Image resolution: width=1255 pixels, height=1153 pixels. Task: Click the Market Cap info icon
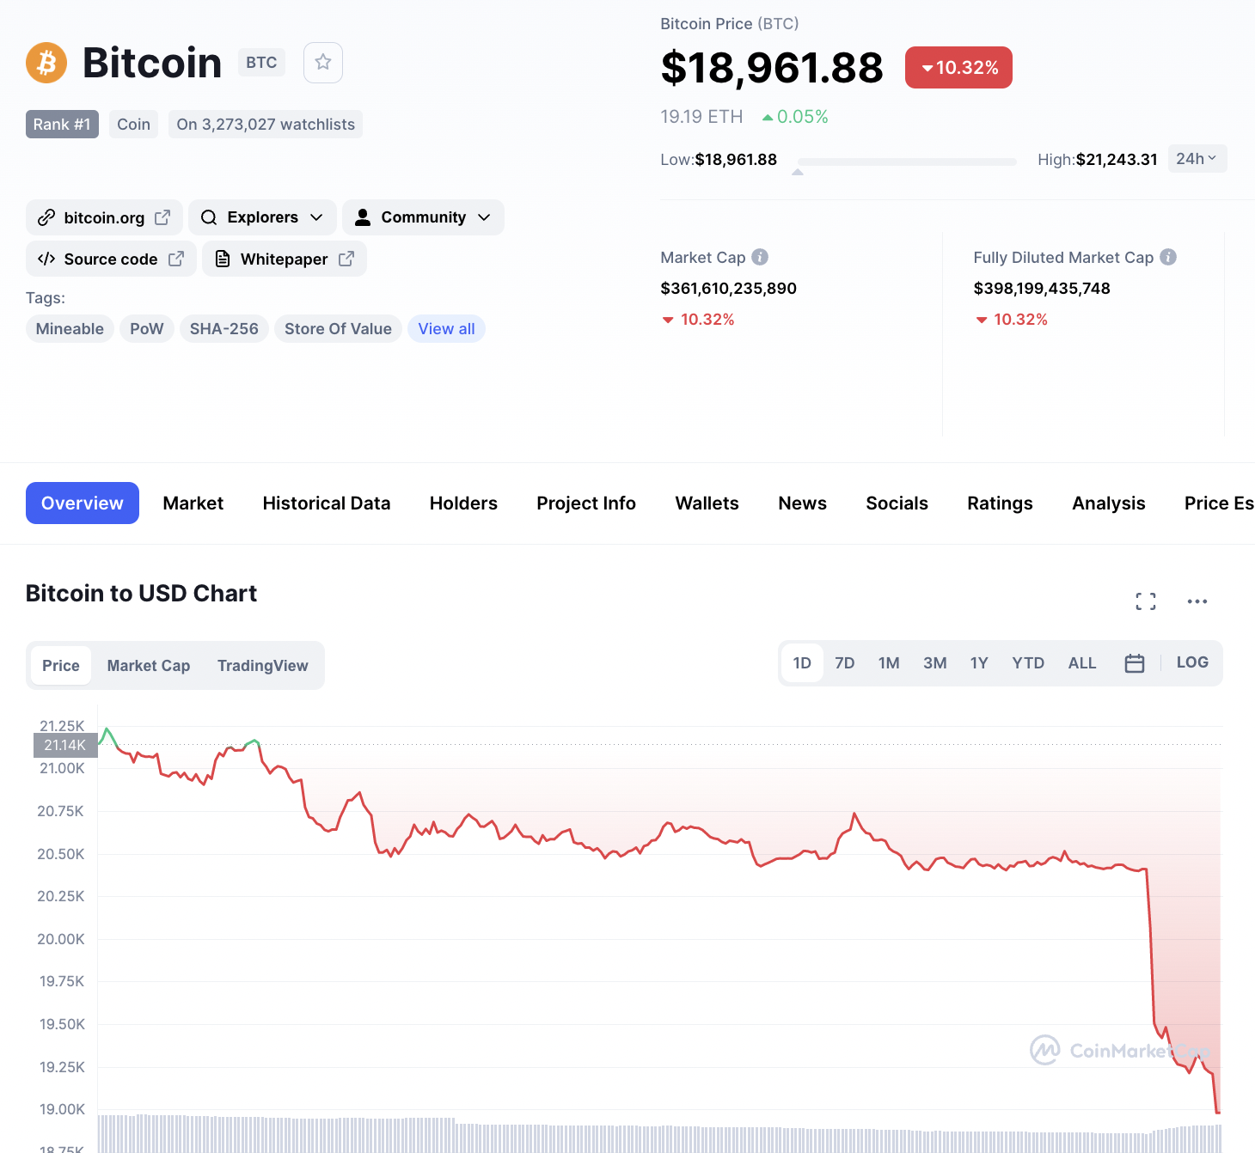(760, 257)
